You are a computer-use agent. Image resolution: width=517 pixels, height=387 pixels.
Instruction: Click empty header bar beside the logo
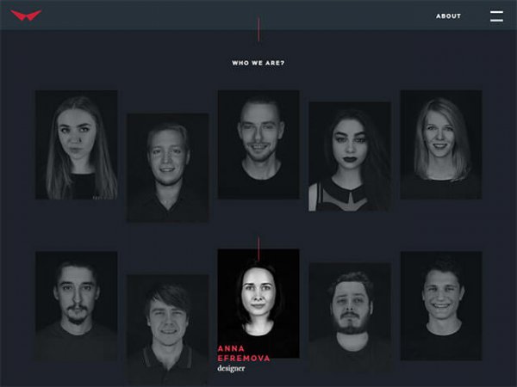point(215,15)
